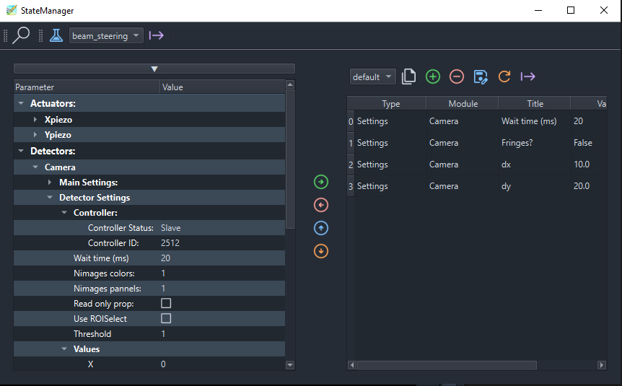Viewport: 622px width, 386px height.
Task: Click the collapse bar with white triangle
Action: [154, 69]
